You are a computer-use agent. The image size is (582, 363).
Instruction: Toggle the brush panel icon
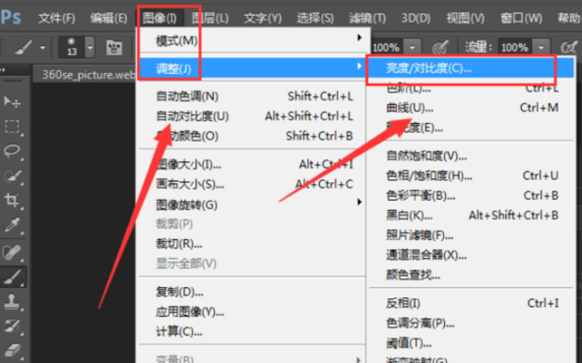pyautogui.click(x=114, y=48)
